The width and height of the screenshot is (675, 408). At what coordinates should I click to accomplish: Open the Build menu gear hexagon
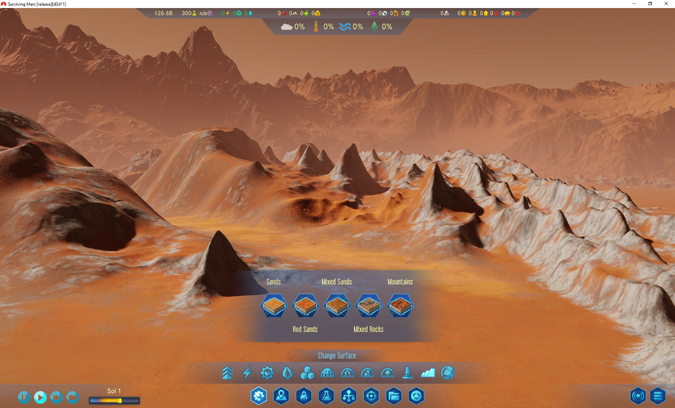[259, 396]
